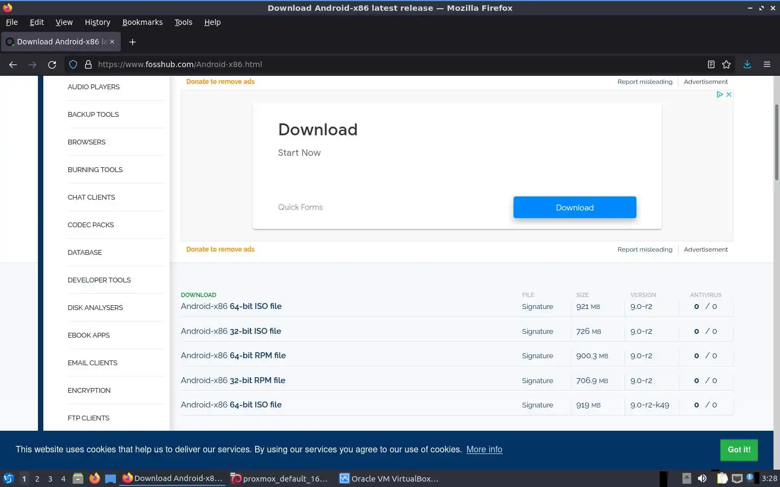Viewport: 780px width, 487px height.
Task: Accept cookies with Got it! button
Action: [739, 450]
